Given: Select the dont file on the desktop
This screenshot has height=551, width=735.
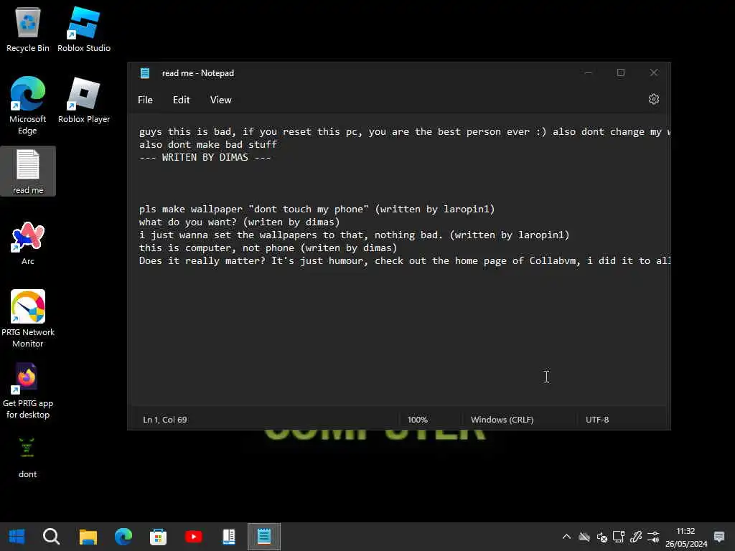Looking at the screenshot, I should point(28,457).
